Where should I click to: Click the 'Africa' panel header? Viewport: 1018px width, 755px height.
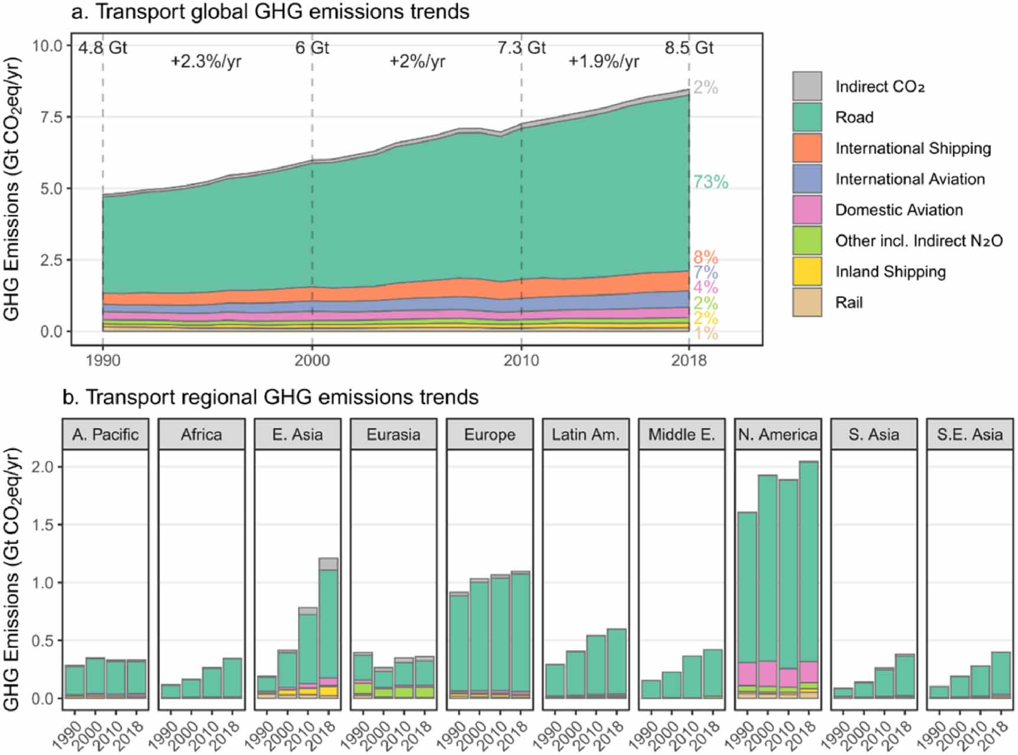coord(202,435)
